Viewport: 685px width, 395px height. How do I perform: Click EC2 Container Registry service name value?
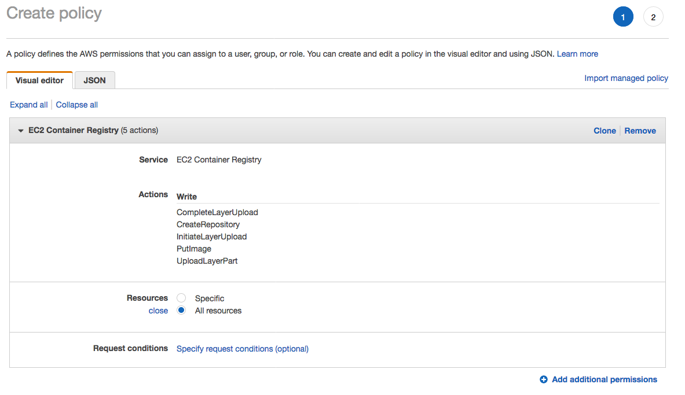click(219, 160)
